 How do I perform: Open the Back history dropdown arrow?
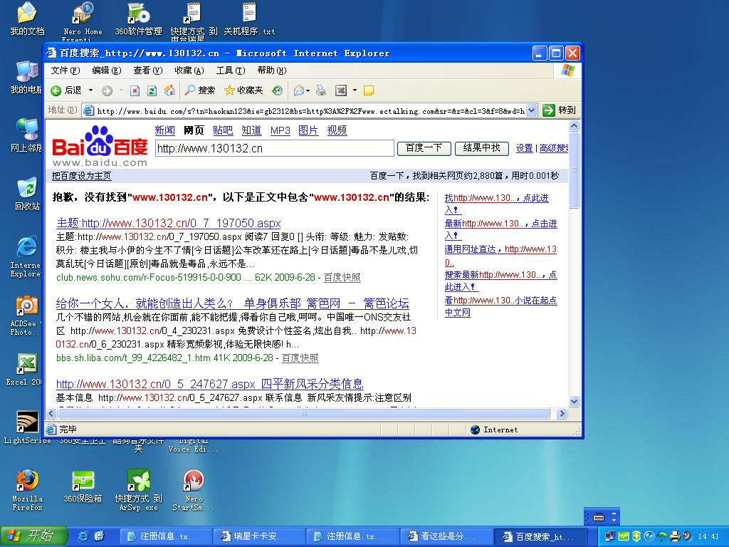90,90
